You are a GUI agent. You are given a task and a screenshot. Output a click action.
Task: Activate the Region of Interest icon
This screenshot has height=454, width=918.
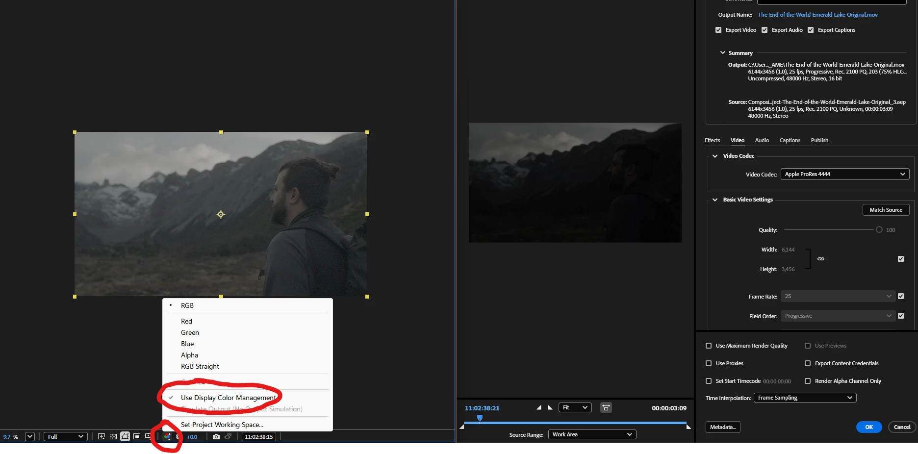(x=137, y=436)
